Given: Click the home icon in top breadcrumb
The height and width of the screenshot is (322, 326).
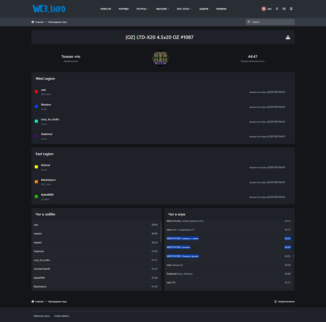Looking at the screenshot, I should click(33, 22).
